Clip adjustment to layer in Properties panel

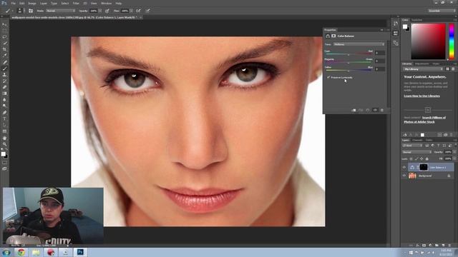pyautogui.click(x=354, y=110)
